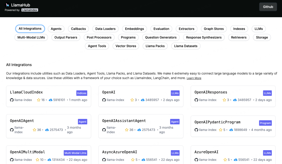Click star icon on OpenAIPydanticProgram card
The image size is (282, 164).
[x=221, y=130]
